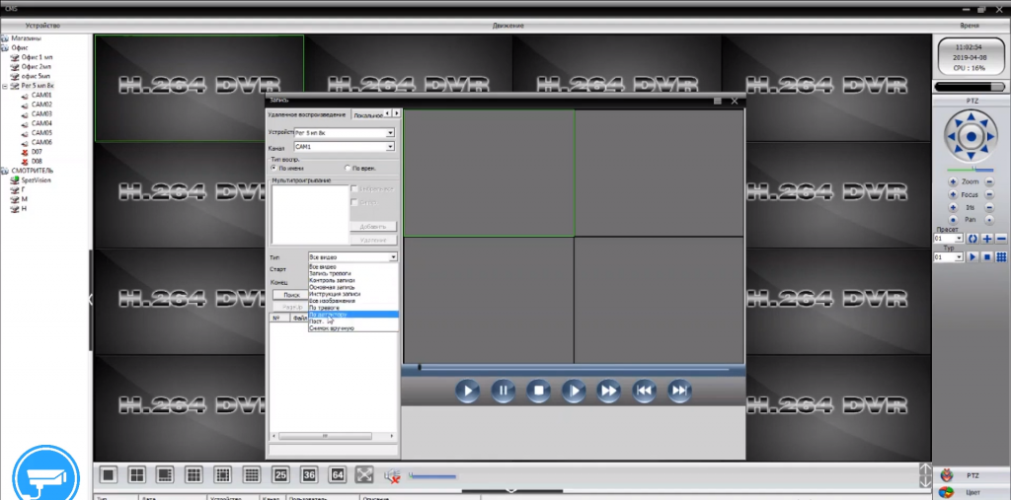
Task: Switch to 25-channel layout
Action: click(x=280, y=475)
